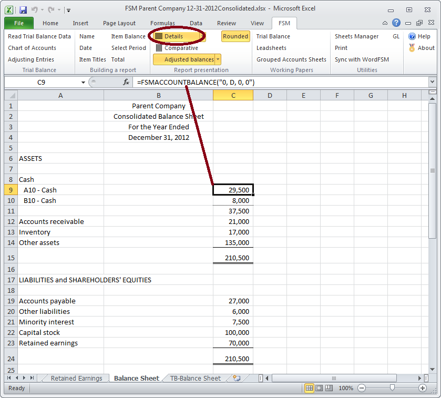The image size is (441, 398).
Task: Go to the first sheet tab arrow
Action: click(9, 378)
